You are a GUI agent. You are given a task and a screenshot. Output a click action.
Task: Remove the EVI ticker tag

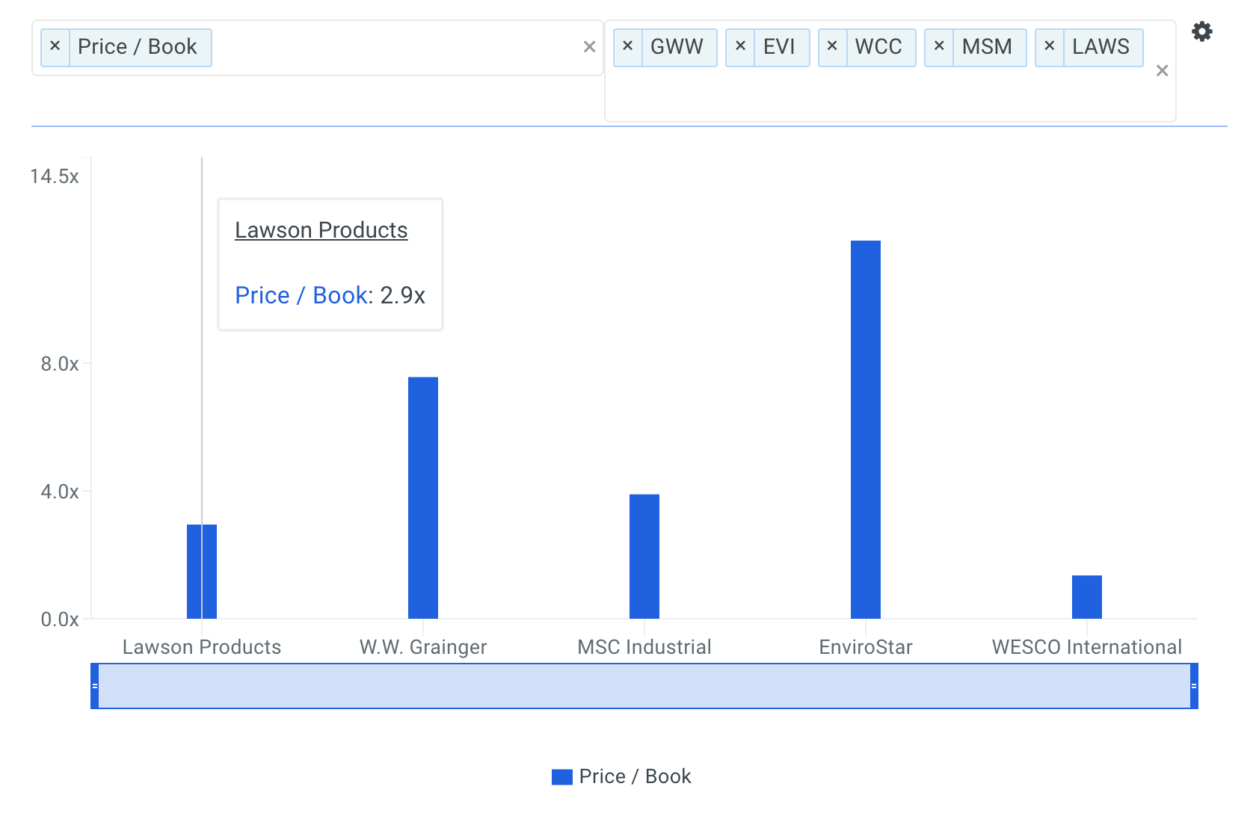pyautogui.click(x=740, y=46)
